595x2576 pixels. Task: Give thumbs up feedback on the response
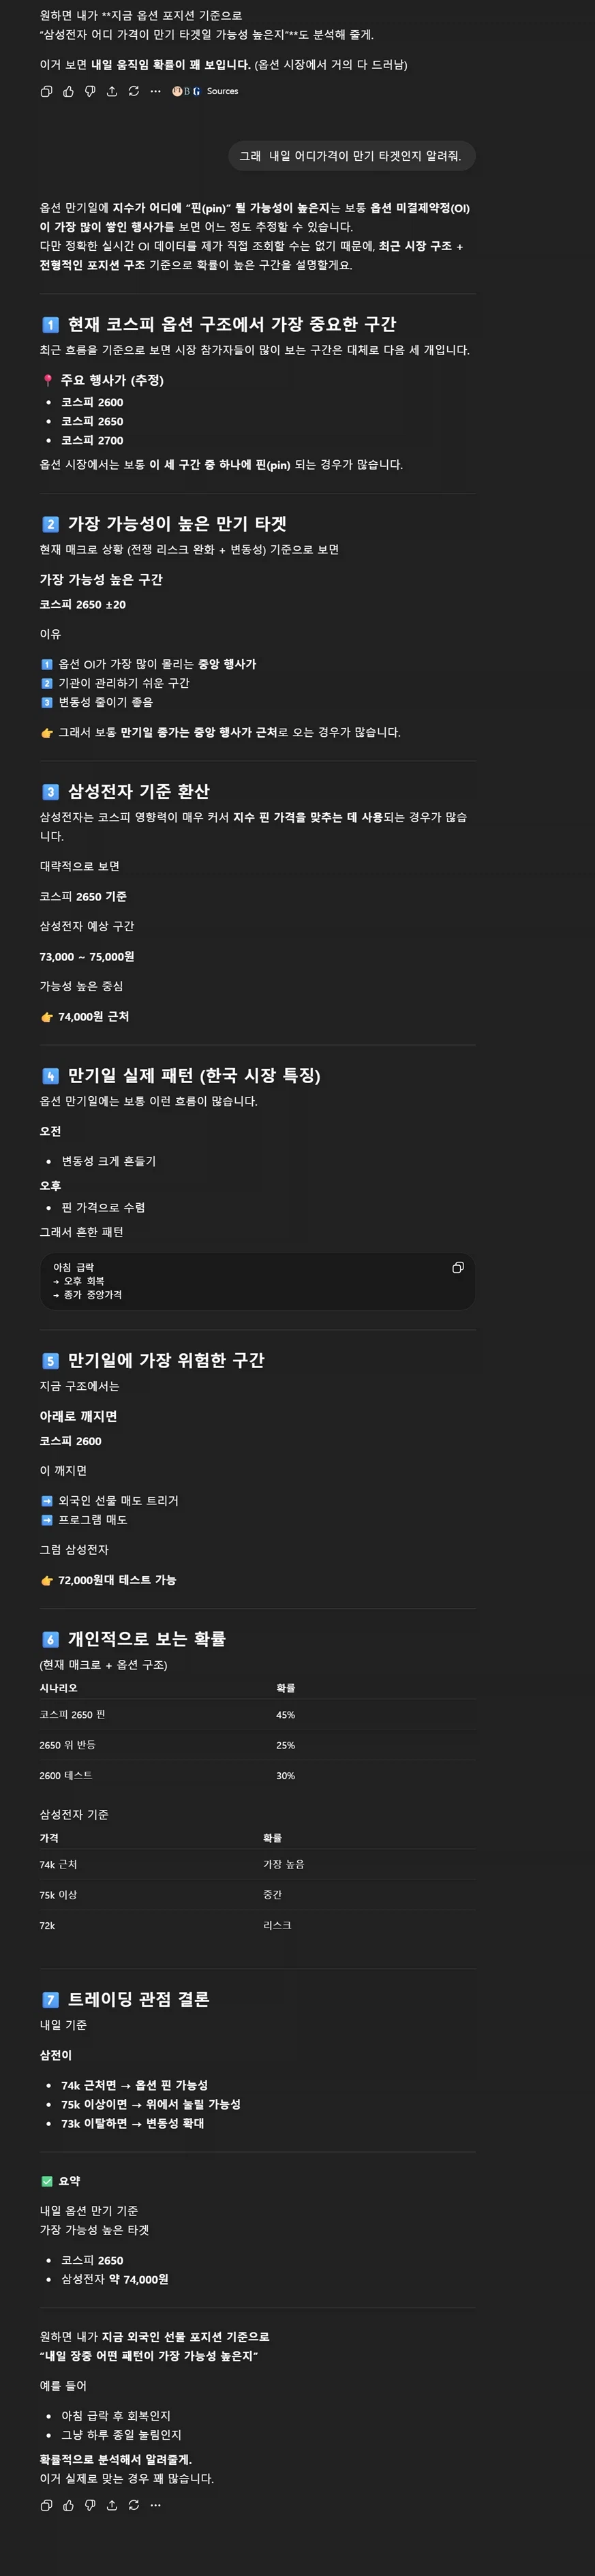coord(69,91)
